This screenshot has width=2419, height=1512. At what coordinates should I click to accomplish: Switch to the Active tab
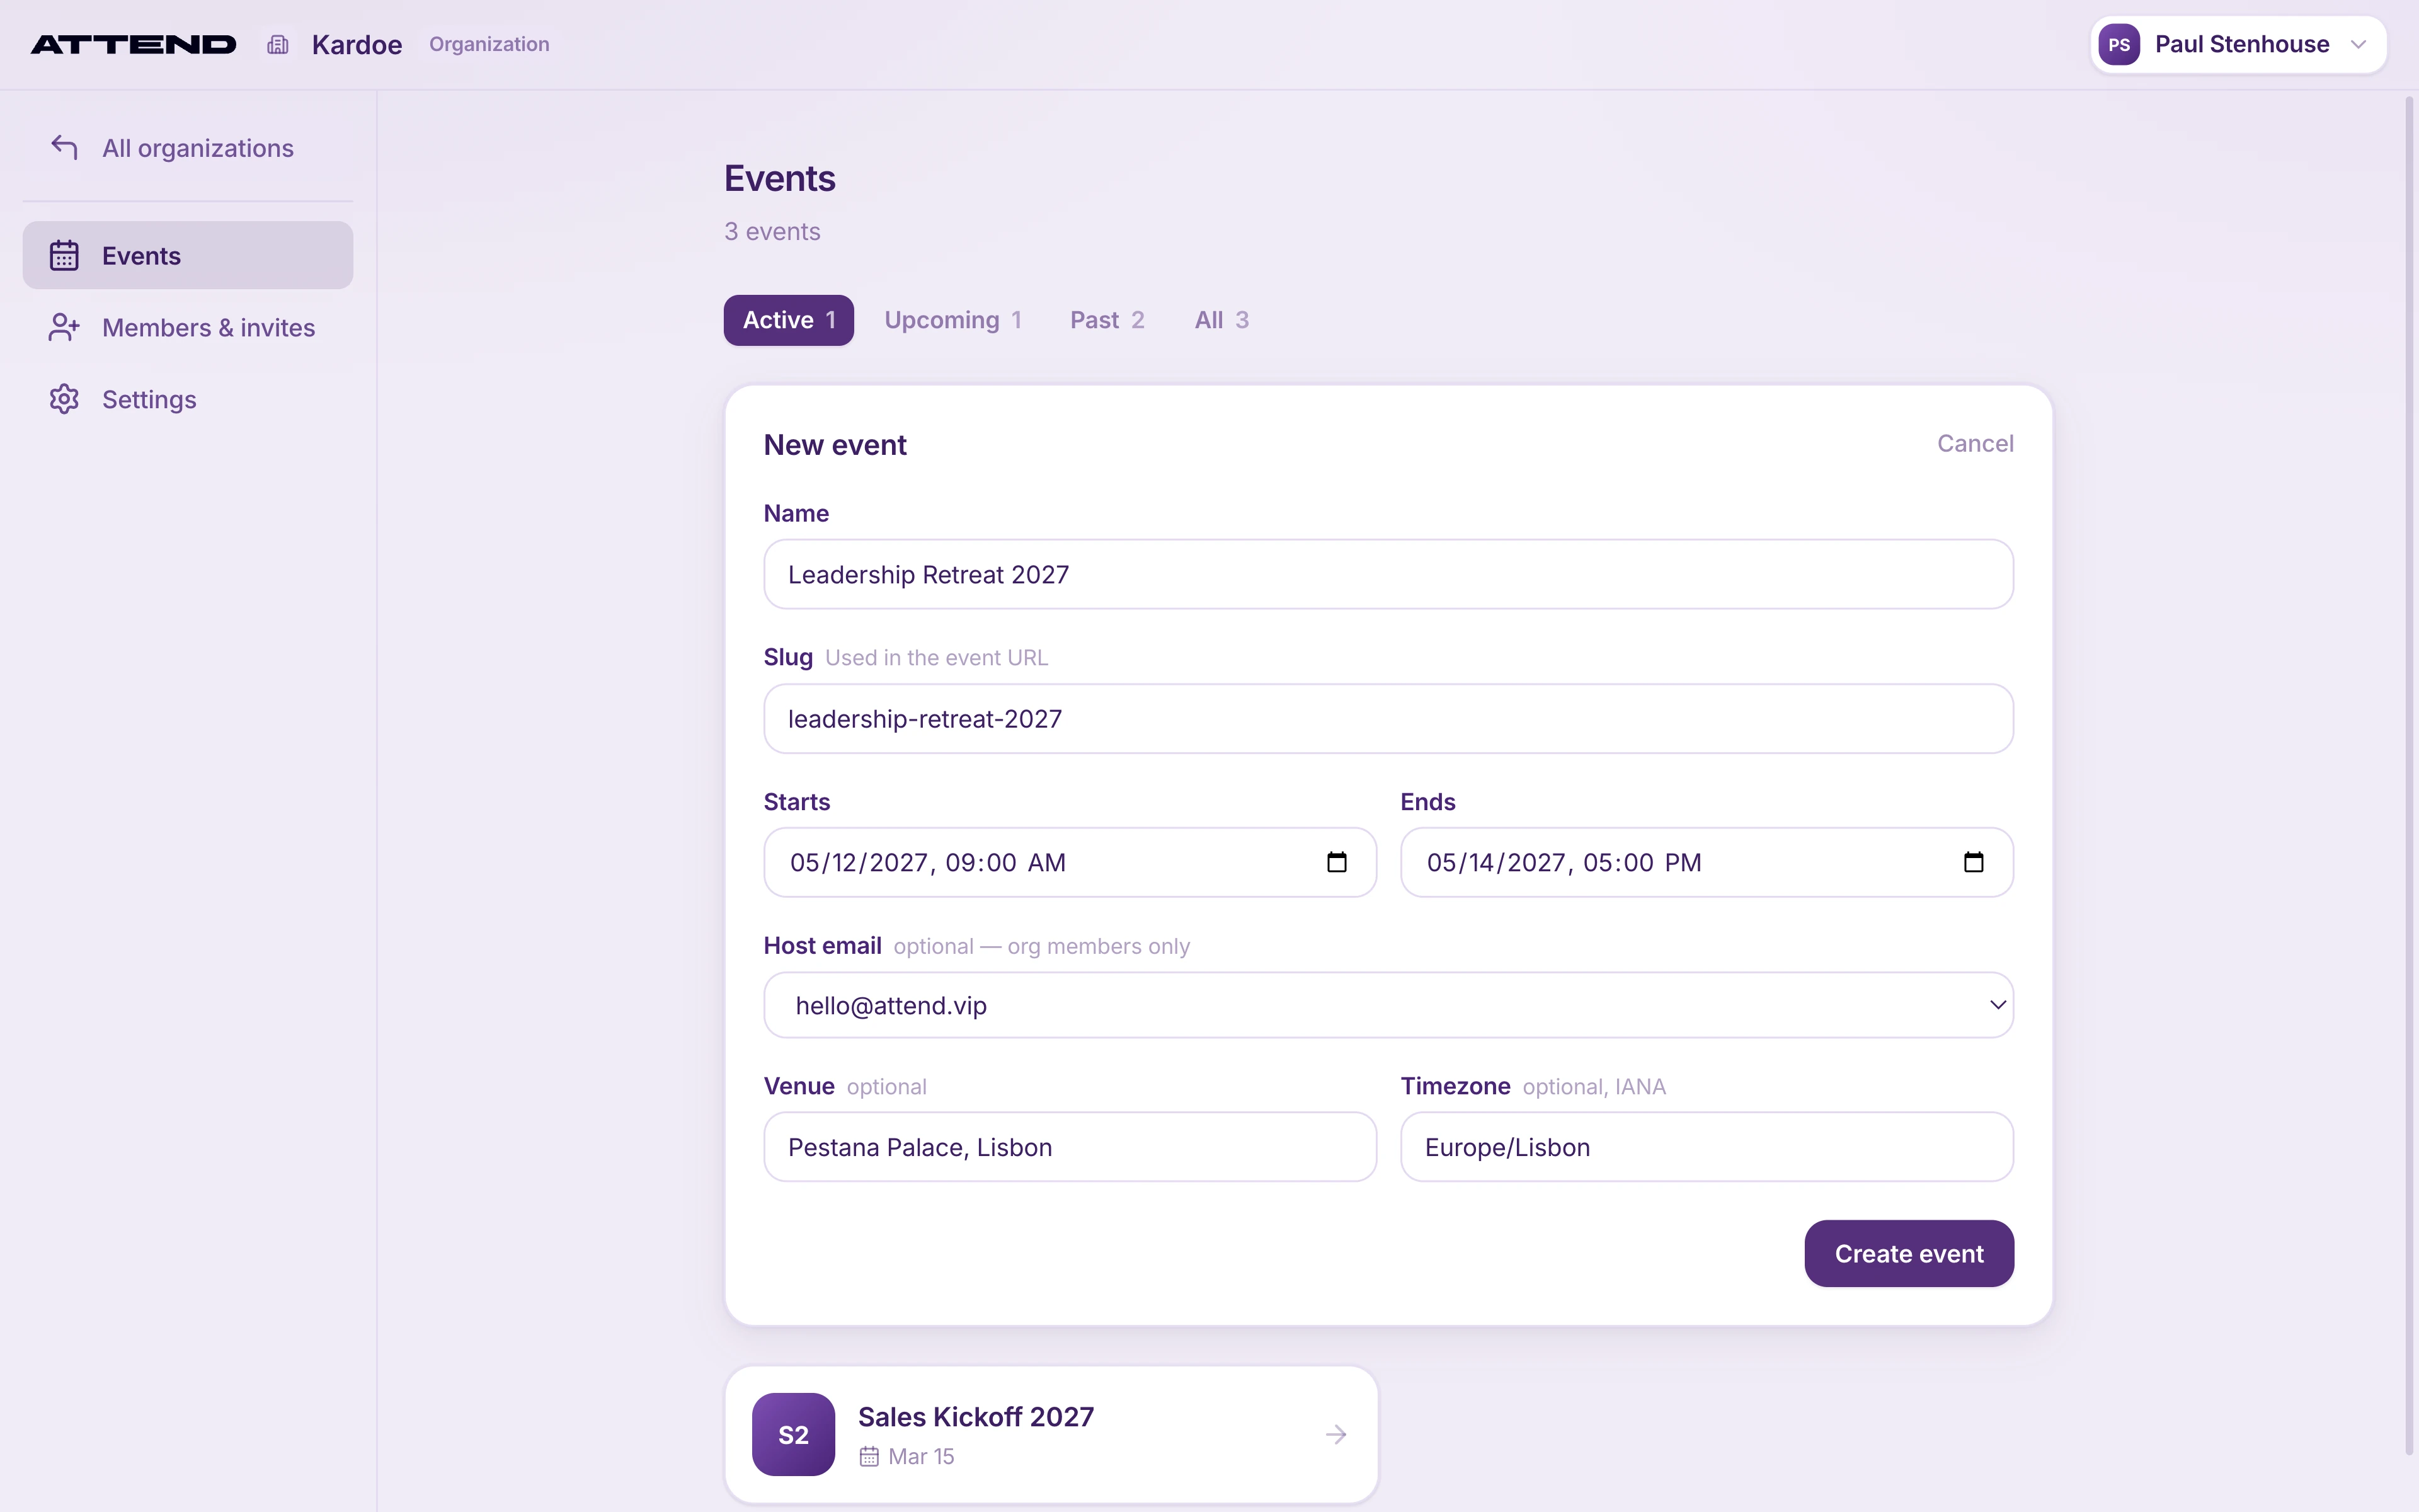789,320
